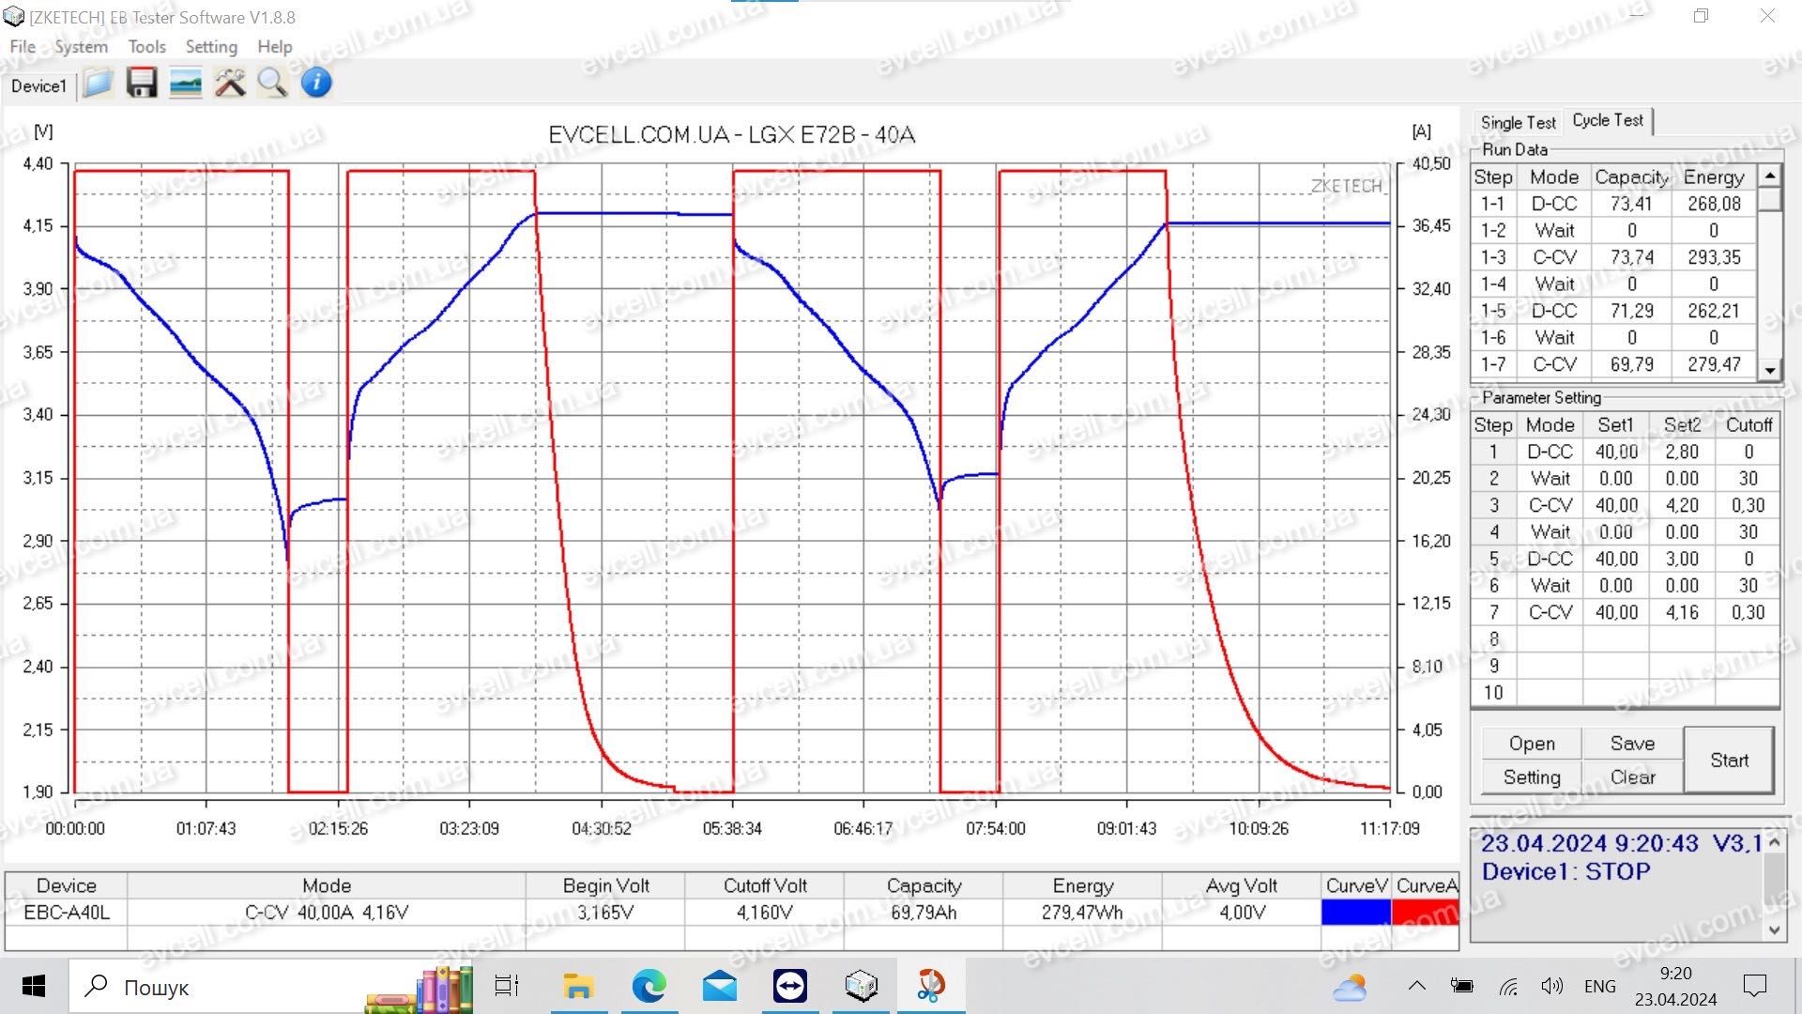Select Run Data row 1-5 capacity 71,29
This screenshot has height=1014, width=1802.
point(1631,311)
